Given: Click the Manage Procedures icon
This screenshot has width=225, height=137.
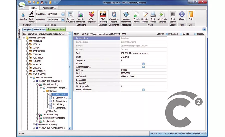Looking at the screenshot, I should (126, 16).
